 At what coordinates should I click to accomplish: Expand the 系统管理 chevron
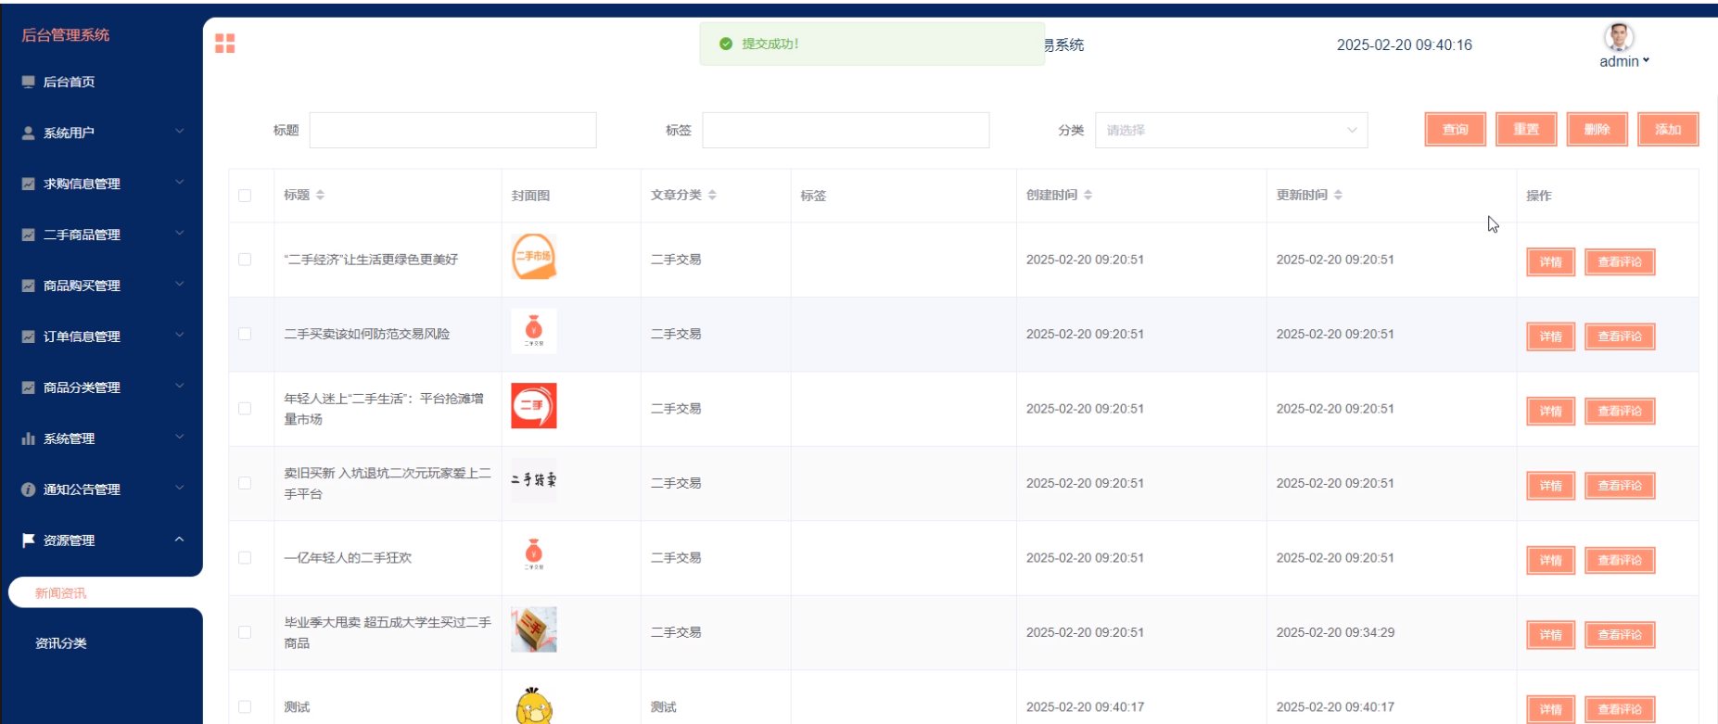(x=179, y=438)
